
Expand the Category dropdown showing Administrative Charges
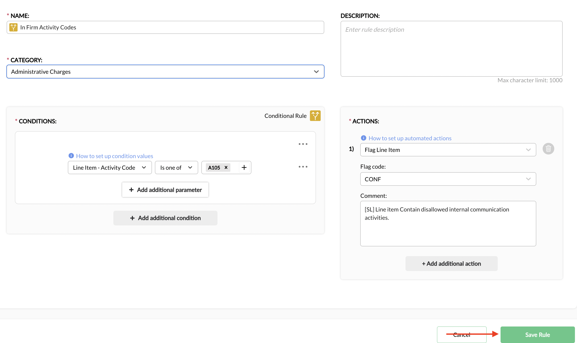165,72
